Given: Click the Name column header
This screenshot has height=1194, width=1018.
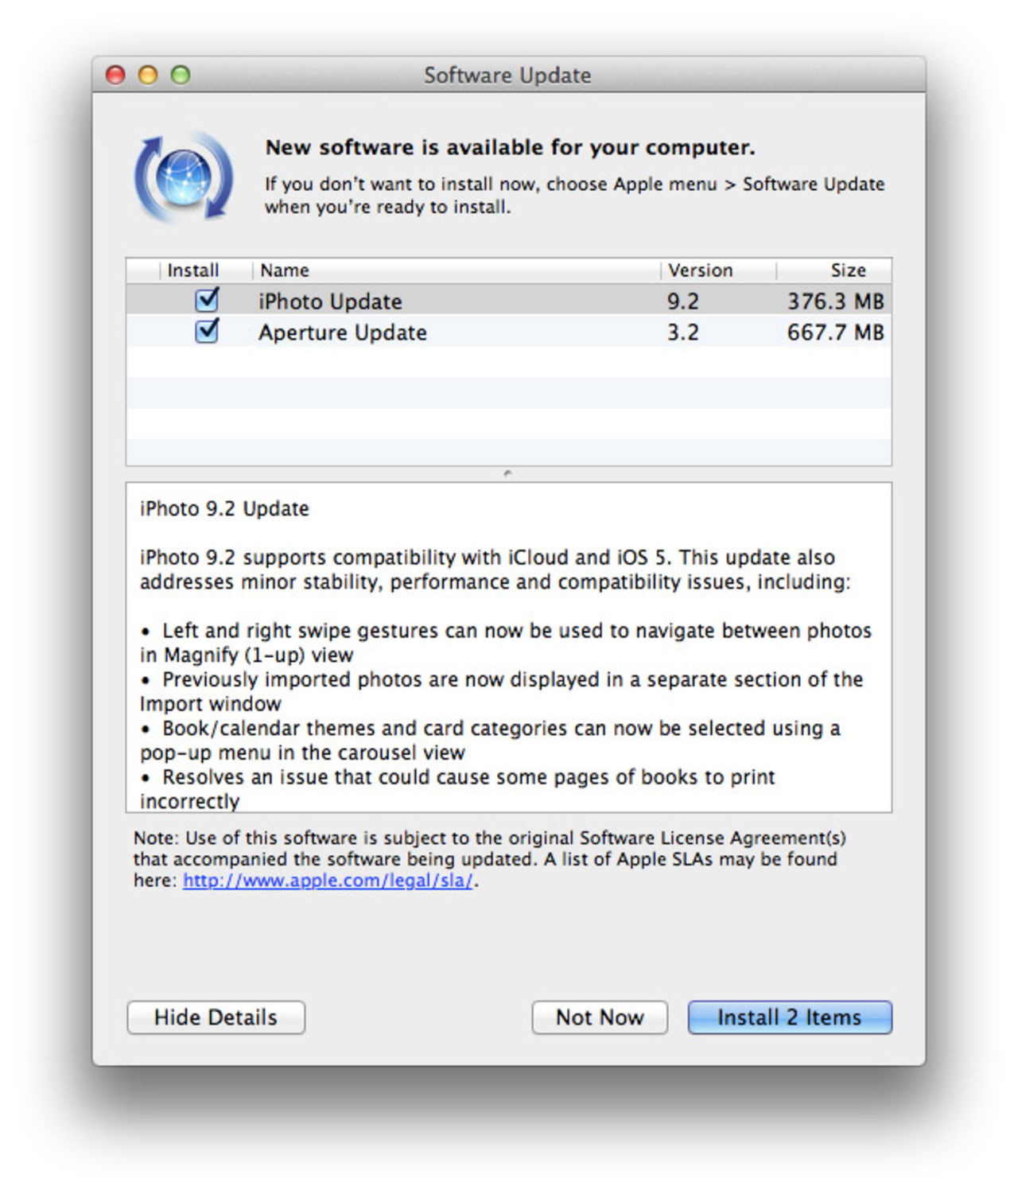Looking at the screenshot, I should [286, 270].
